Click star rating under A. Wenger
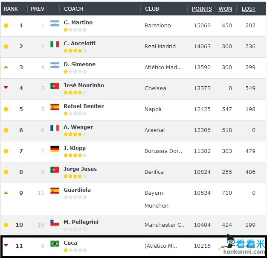267x258 pixels. point(75,134)
